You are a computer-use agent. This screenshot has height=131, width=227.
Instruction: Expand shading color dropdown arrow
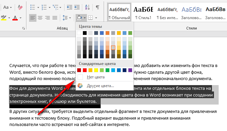point(85,18)
